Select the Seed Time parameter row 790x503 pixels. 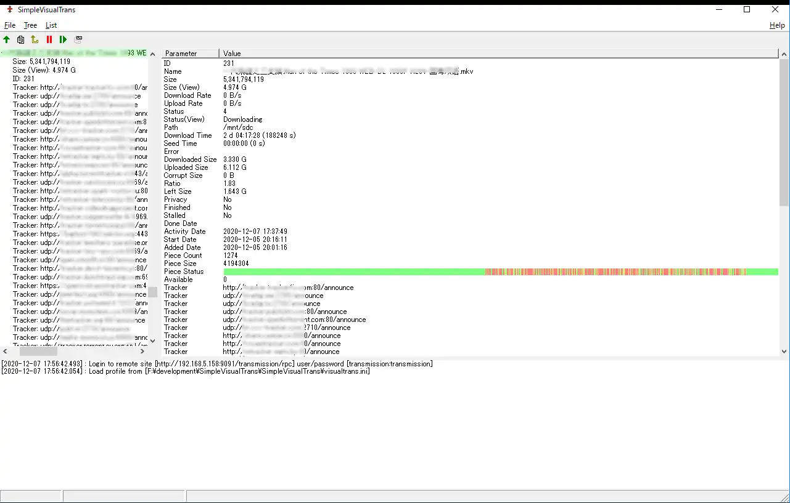tap(471, 143)
